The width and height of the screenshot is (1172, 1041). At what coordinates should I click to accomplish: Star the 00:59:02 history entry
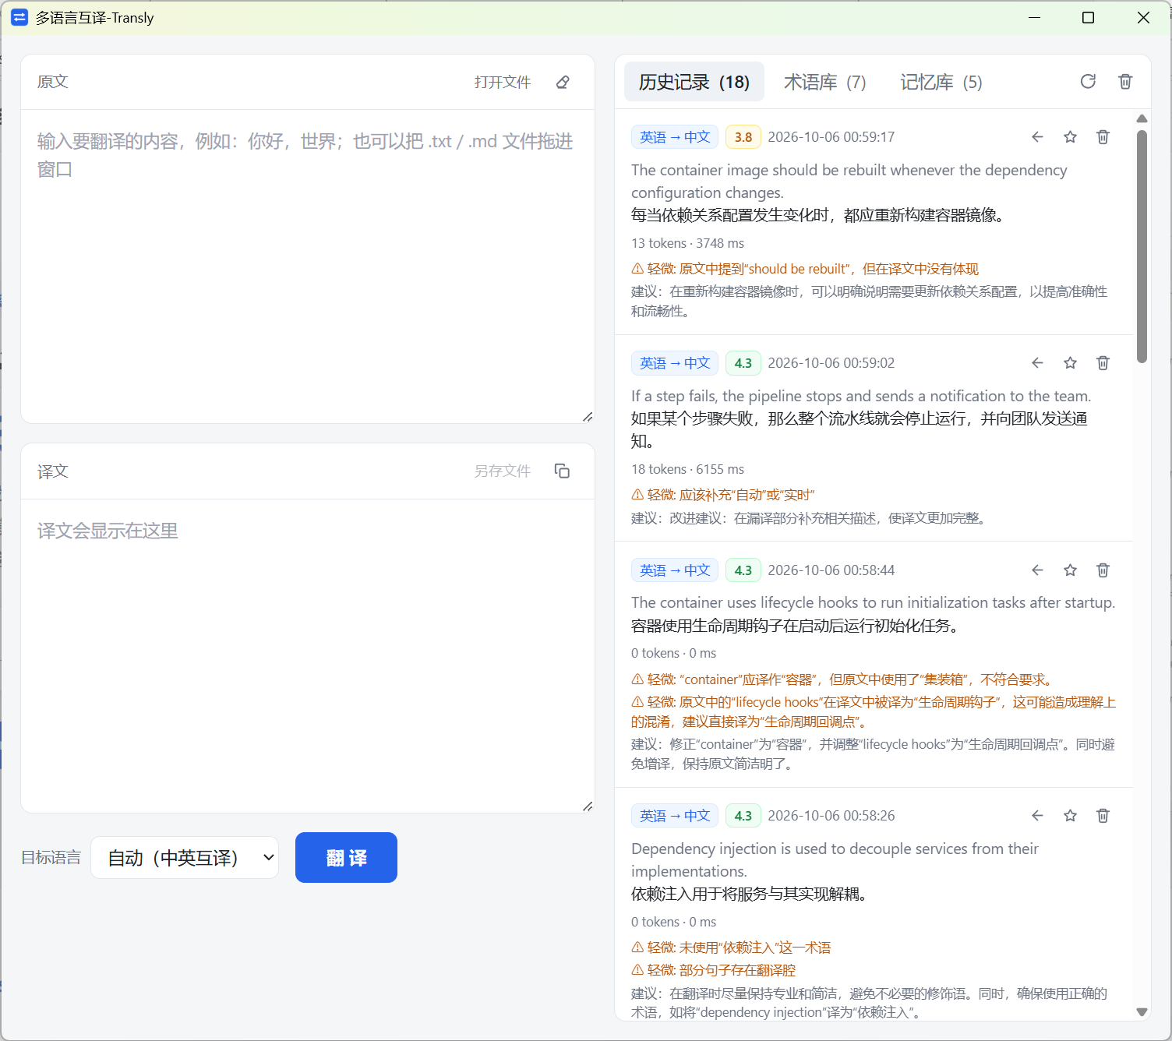pos(1070,363)
